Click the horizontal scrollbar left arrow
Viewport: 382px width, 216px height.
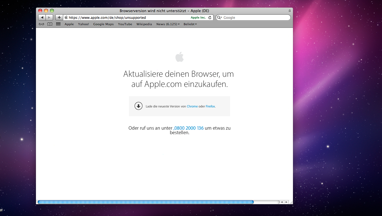pos(282,202)
